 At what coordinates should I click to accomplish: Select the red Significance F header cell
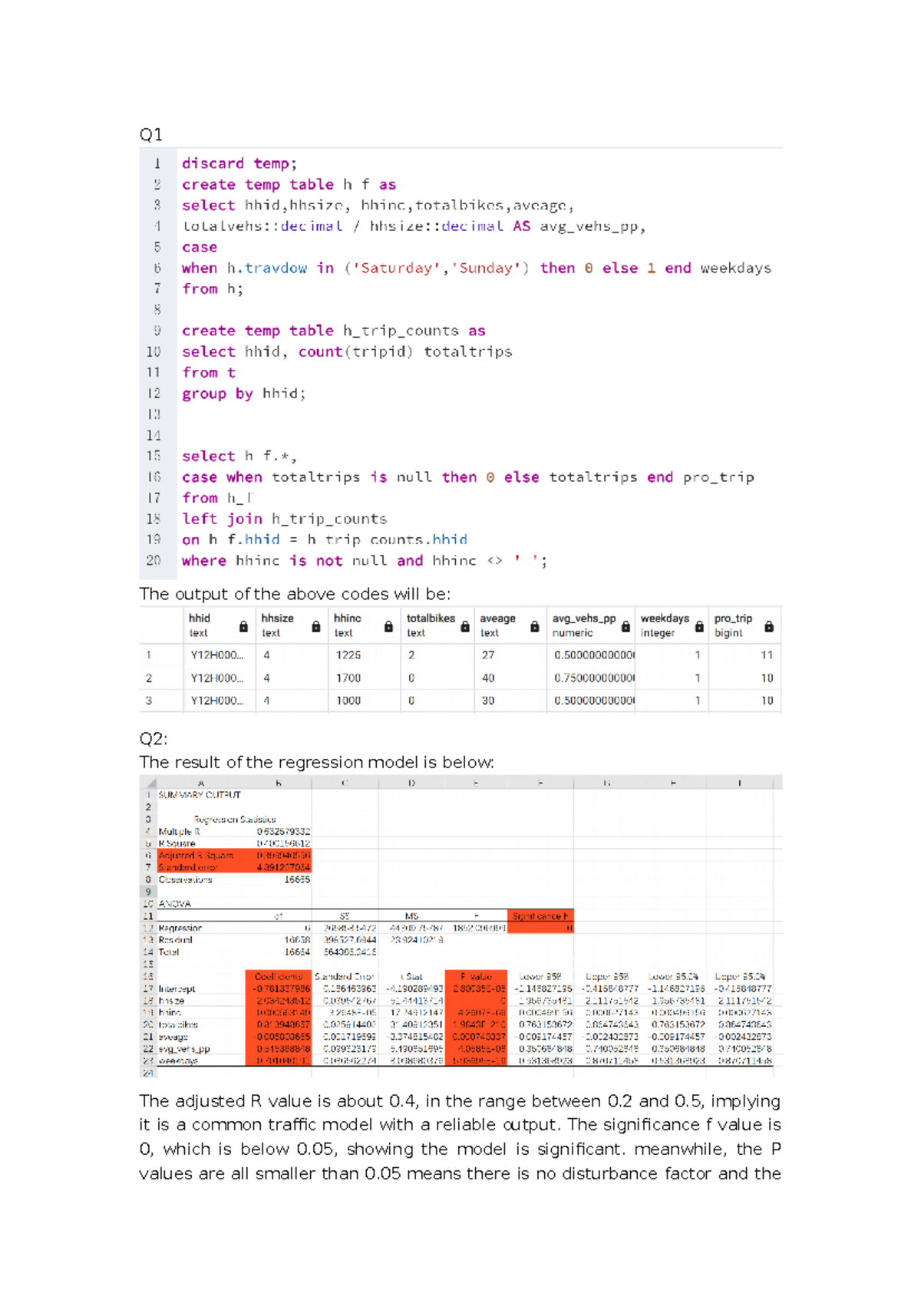coord(540,916)
